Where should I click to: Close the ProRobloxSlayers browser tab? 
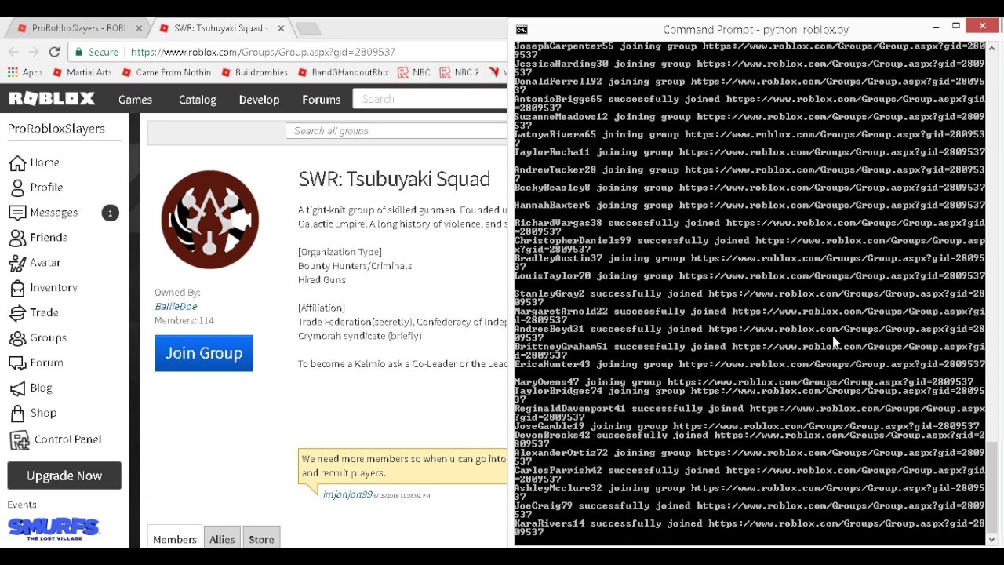click(x=139, y=28)
